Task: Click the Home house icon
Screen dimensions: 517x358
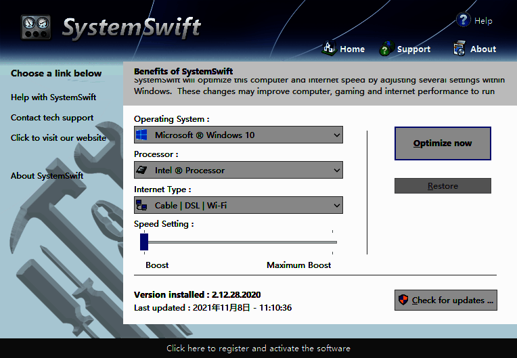Action: coord(329,49)
